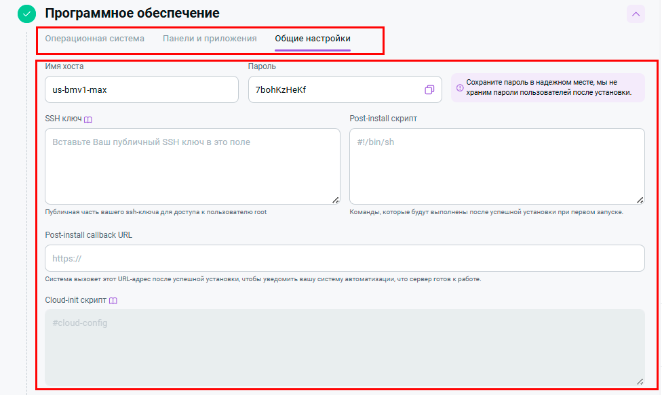Click the Программное обеспечение section heading
662x395 pixels.
tap(132, 13)
